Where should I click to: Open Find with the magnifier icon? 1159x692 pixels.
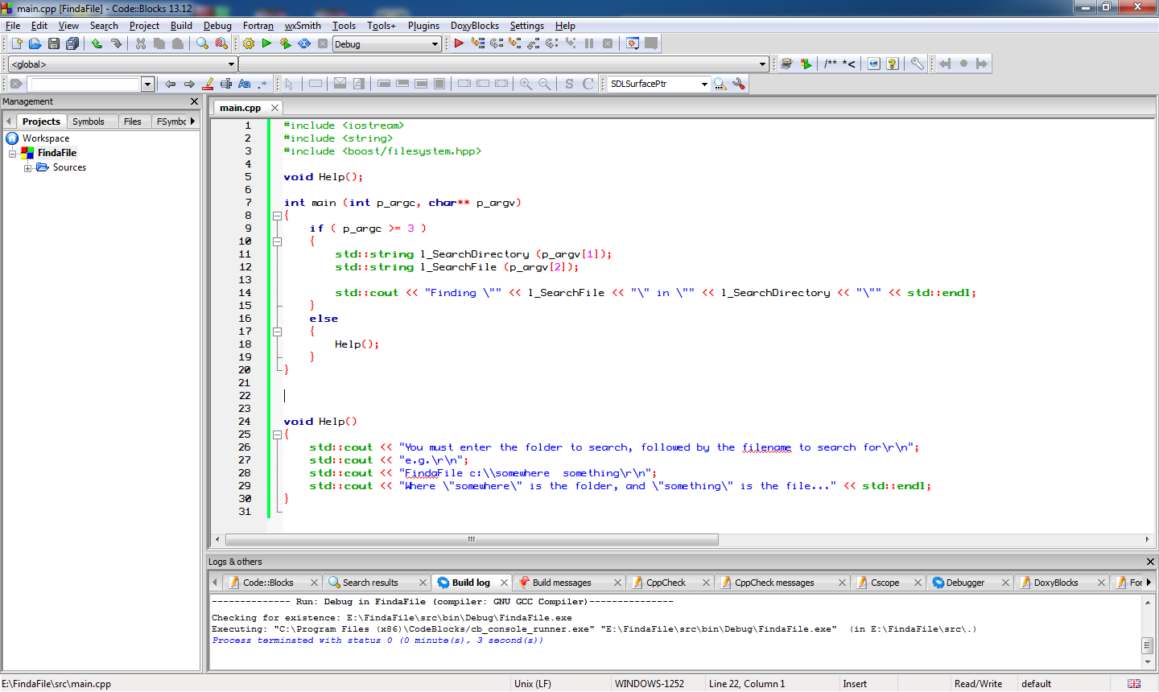[x=202, y=43]
